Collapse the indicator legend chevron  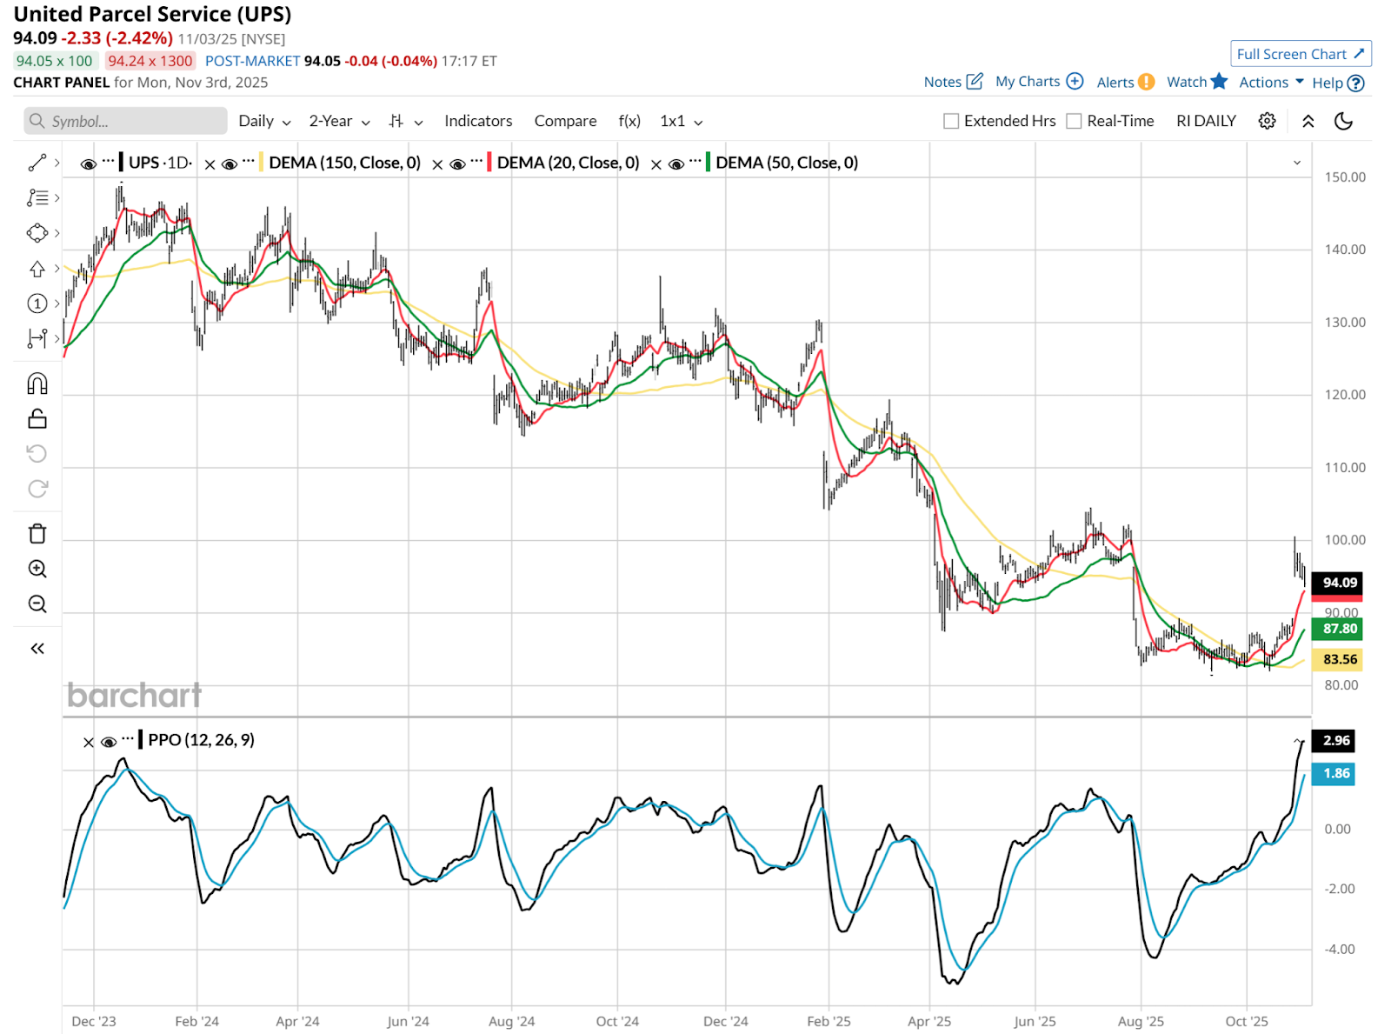(1297, 163)
